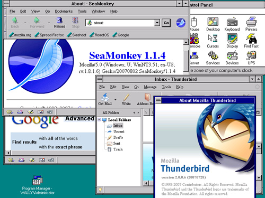The width and height of the screenshot is (265, 198).
Task: Open Slashdot bookmark in toolbar
Action: (77, 35)
